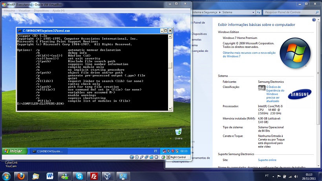Viewport: 322px width, 181px height.
Task: Click cmd window vertical scrollbar thumb
Action: (170, 65)
